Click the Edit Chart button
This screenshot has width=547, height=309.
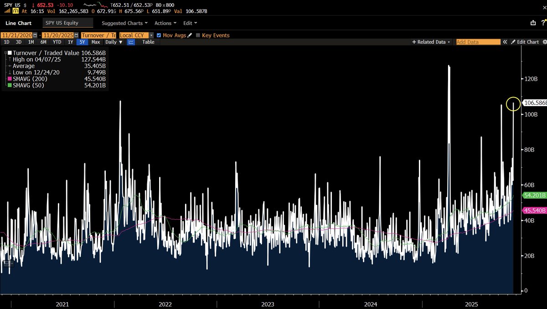coord(525,42)
